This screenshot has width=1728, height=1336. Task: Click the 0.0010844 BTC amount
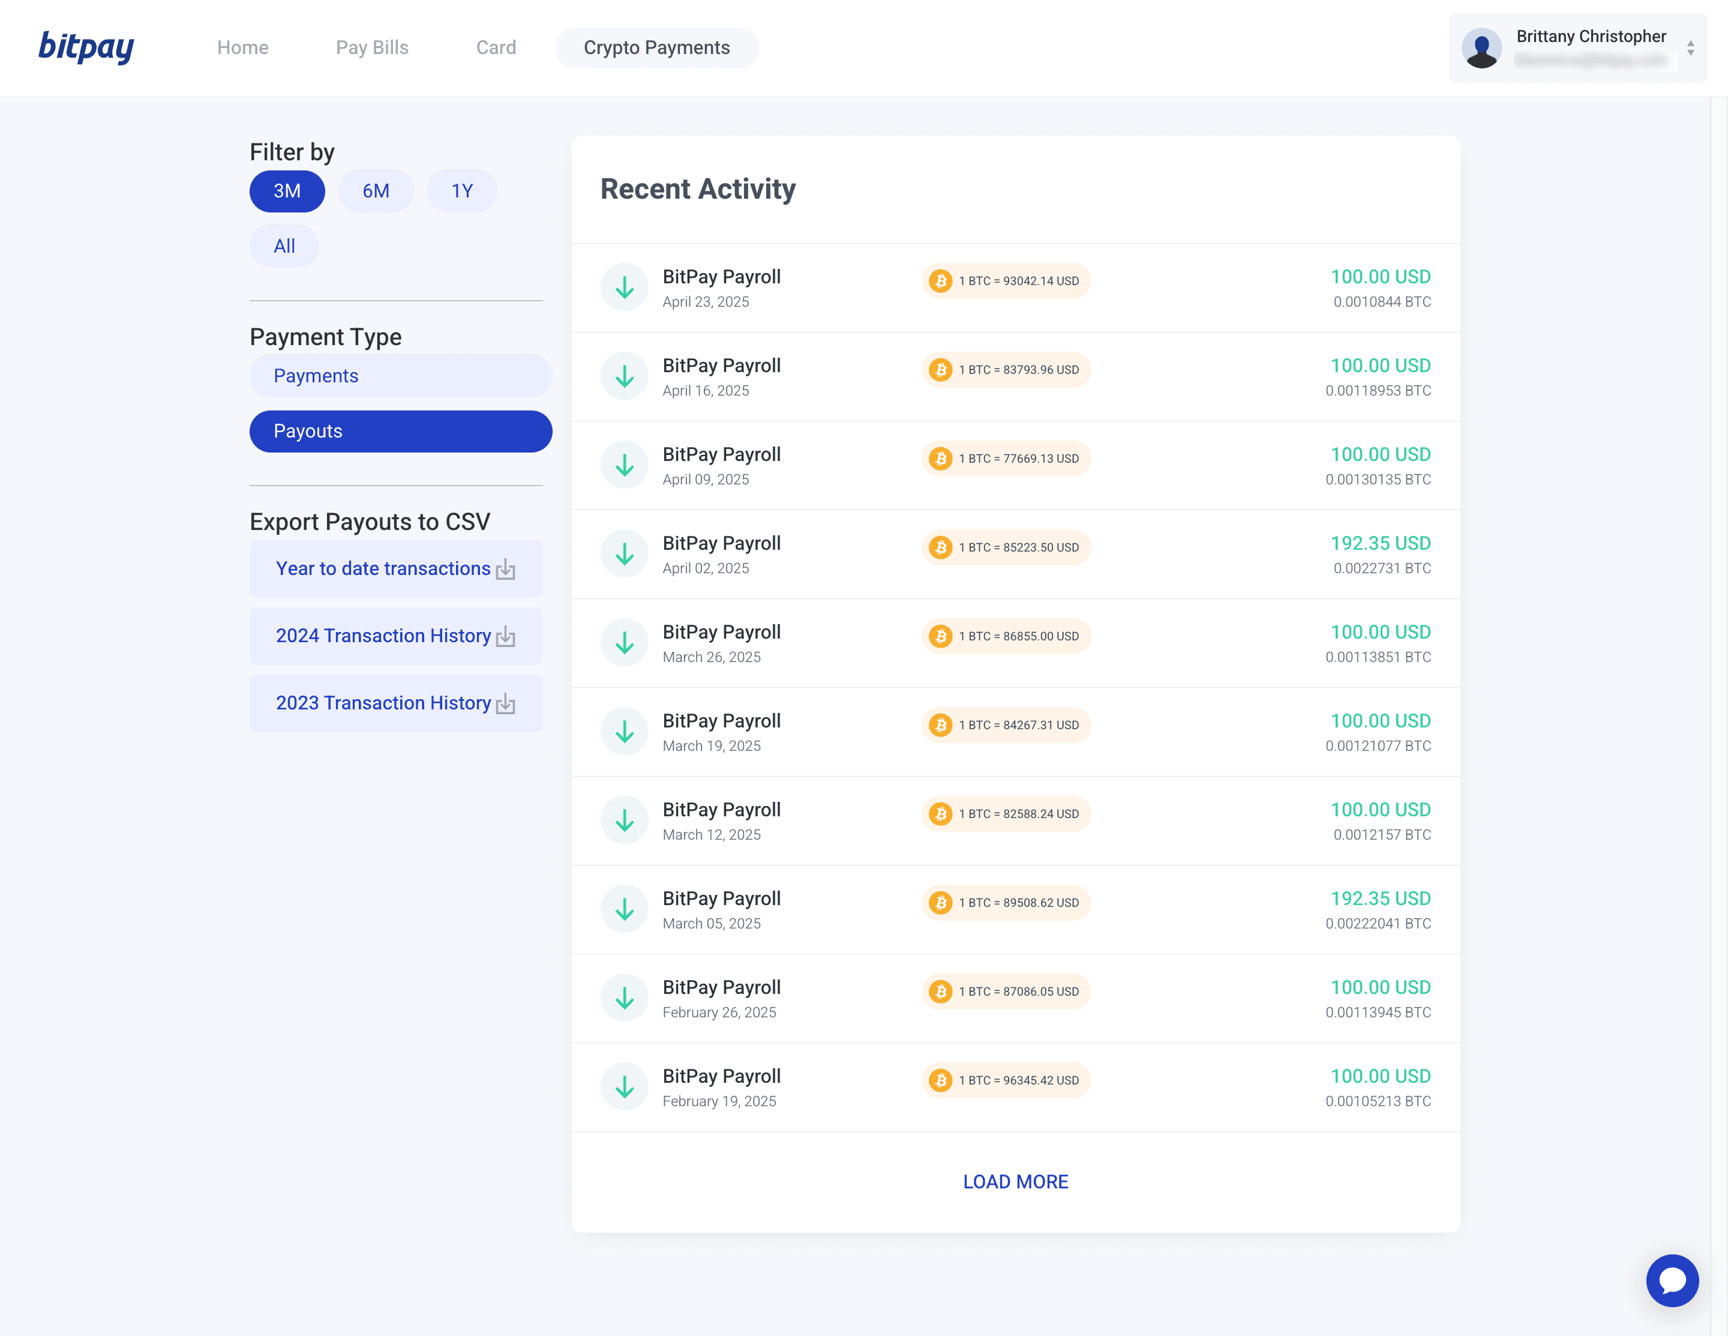click(x=1381, y=301)
